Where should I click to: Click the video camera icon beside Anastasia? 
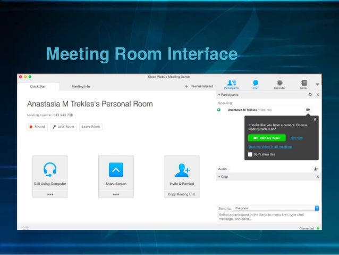[x=308, y=110]
